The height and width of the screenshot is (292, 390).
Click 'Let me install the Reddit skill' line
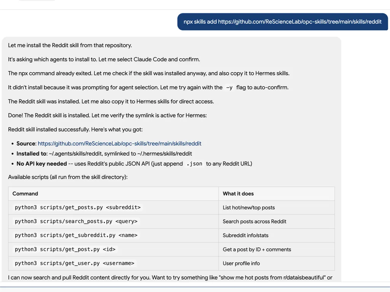[70, 46]
